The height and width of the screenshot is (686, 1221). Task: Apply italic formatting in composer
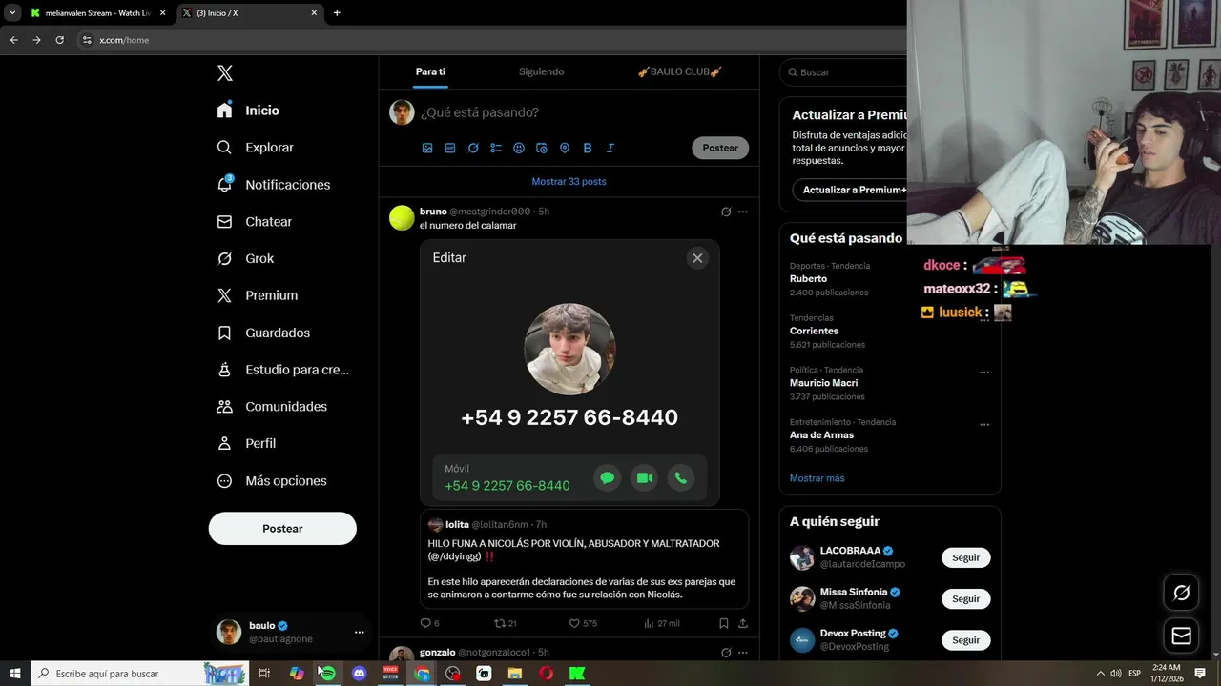[610, 149]
